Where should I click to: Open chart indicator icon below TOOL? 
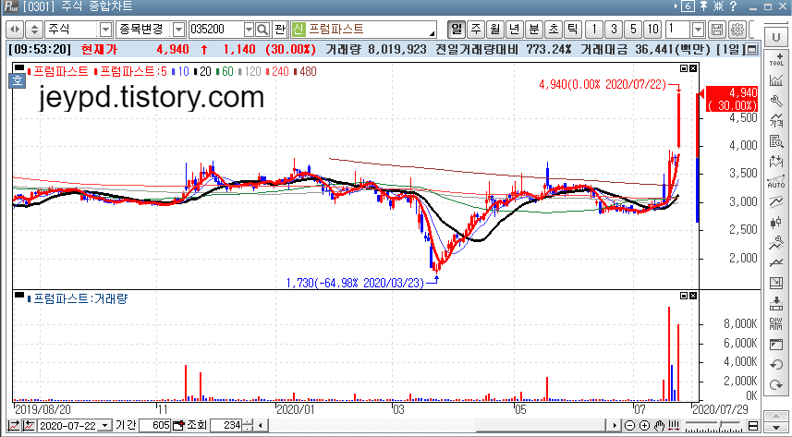[x=776, y=80]
